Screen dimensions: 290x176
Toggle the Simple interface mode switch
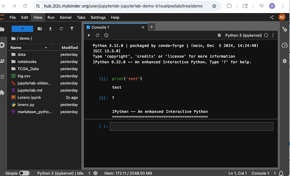(x=24, y=173)
